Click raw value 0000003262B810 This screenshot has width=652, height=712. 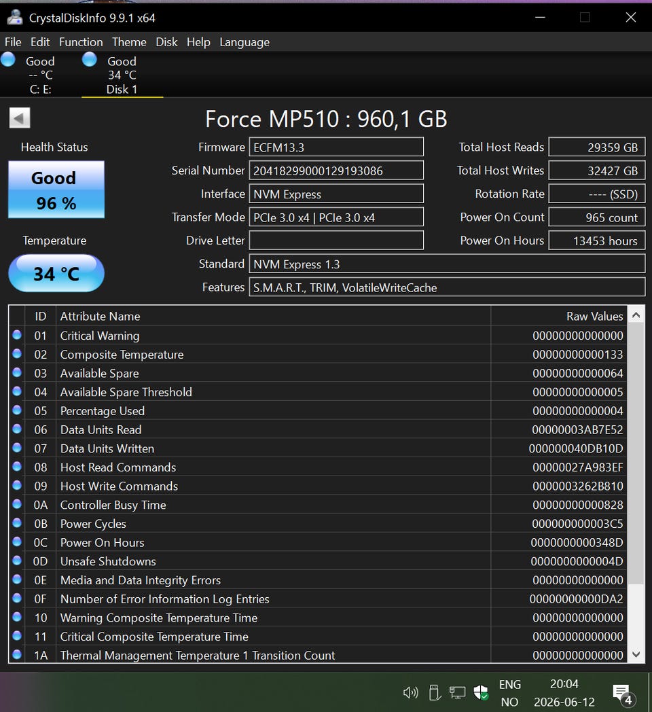point(577,486)
